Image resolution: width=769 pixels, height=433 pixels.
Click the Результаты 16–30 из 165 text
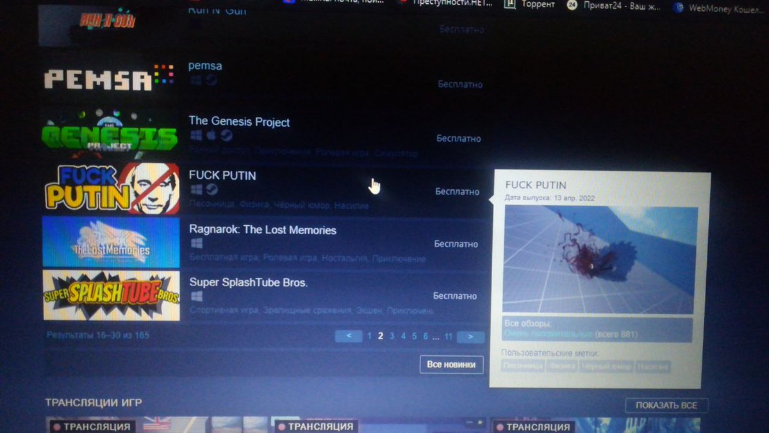pos(98,335)
